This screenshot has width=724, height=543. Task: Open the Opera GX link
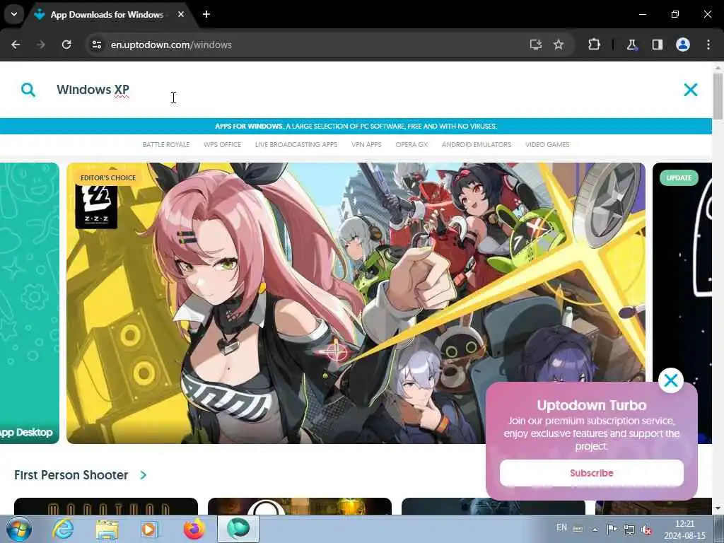click(411, 144)
